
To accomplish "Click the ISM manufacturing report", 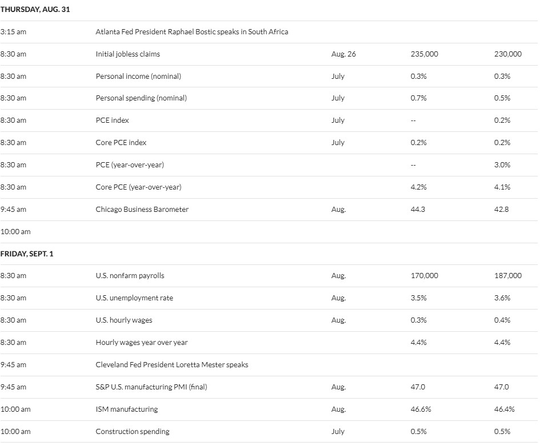I will (126, 409).
